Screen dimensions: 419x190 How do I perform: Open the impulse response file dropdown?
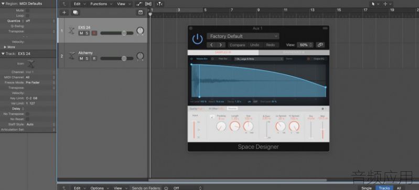click(259, 59)
